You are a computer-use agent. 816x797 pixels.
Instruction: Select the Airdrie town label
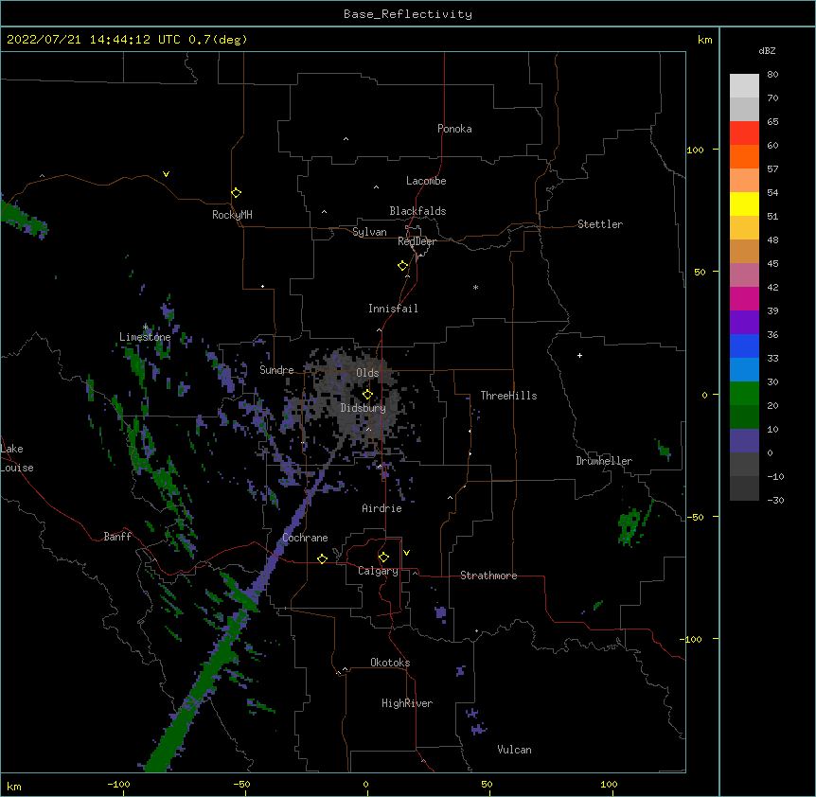381,508
